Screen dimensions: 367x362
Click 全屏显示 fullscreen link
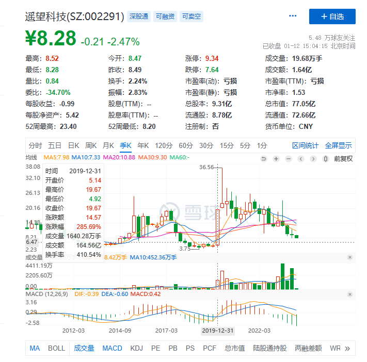tap(338, 145)
